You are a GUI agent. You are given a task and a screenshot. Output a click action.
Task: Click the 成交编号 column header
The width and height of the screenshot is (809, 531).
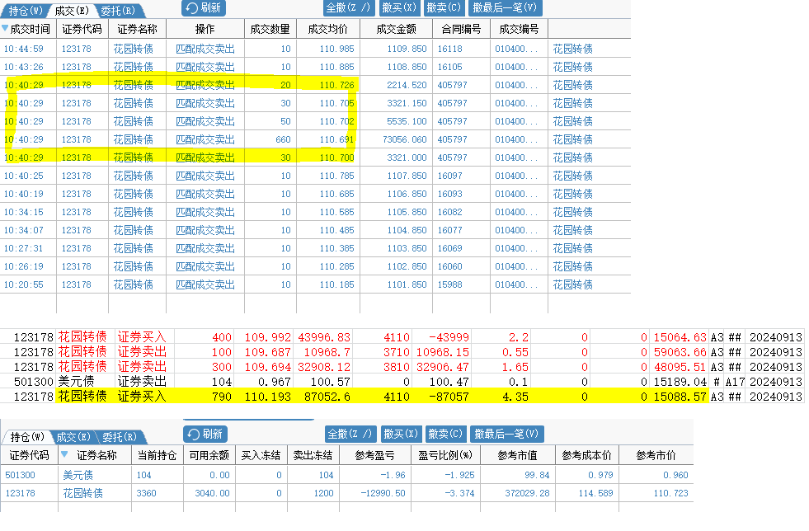pyautogui.click(x=519, y=29)
